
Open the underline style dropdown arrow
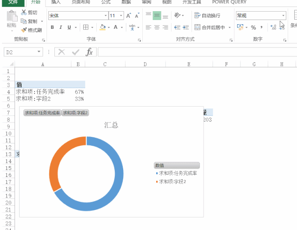pos(76,27)
